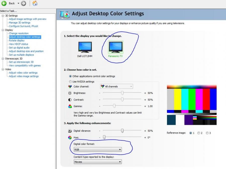Open Adjust video image settings
The height and width of the screenshot is (169, 226).
click(x=24, y=76)
